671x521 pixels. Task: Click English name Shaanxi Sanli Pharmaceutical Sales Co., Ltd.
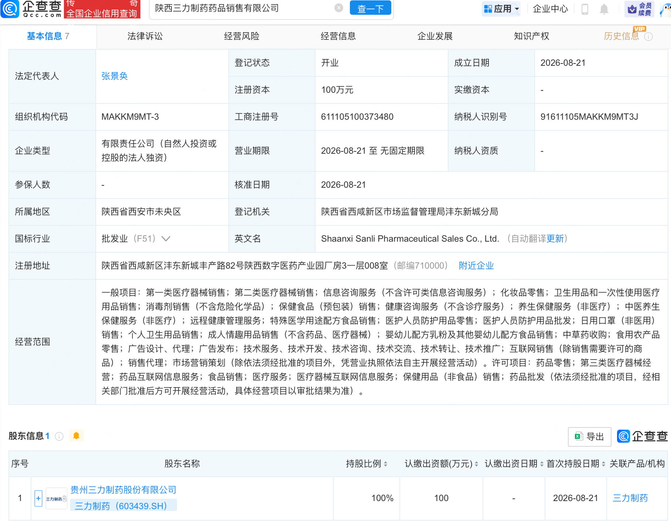(x=410, y=239)
